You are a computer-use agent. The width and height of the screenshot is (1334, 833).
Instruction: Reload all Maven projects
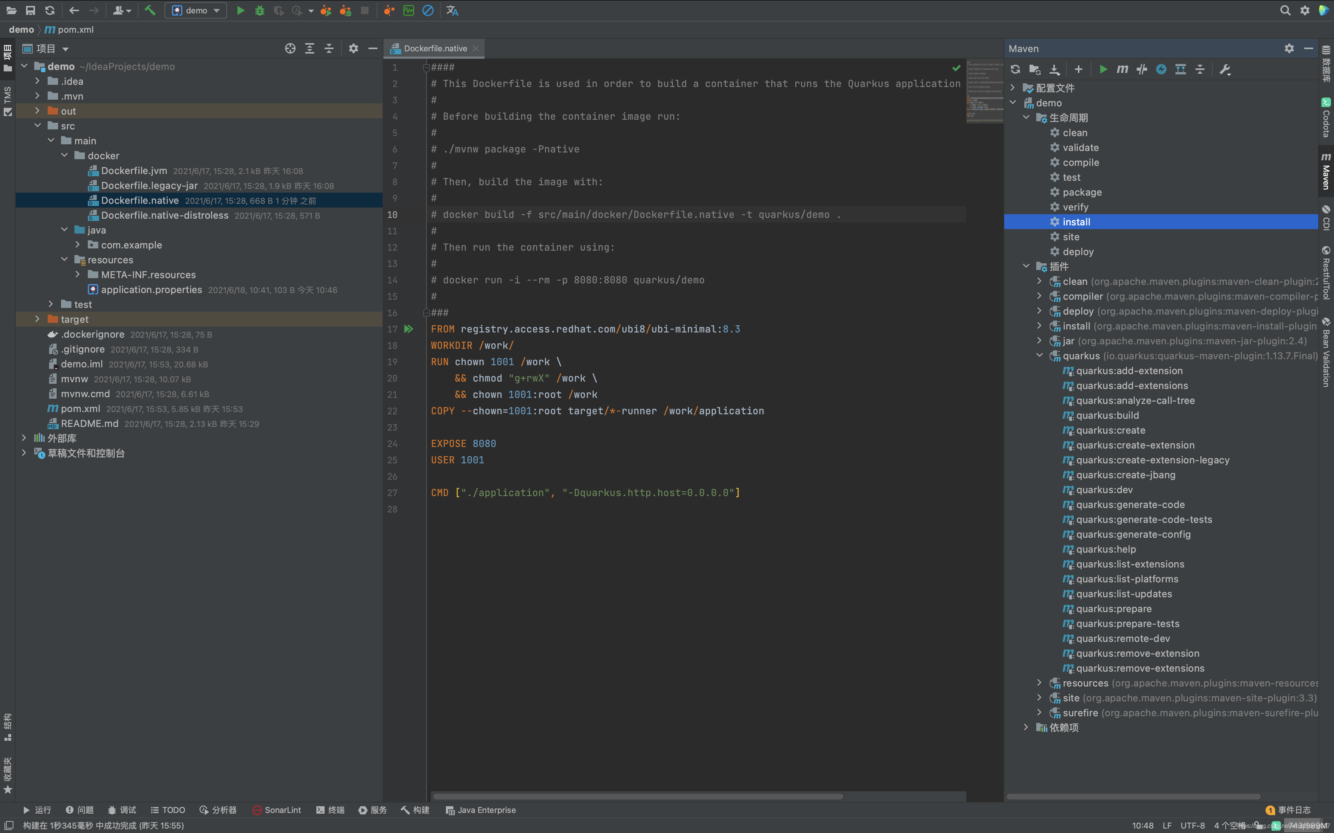tap(1015, 69)
